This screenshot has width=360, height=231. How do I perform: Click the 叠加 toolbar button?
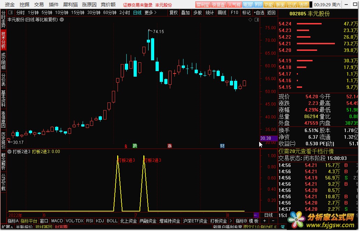point(185,13)
